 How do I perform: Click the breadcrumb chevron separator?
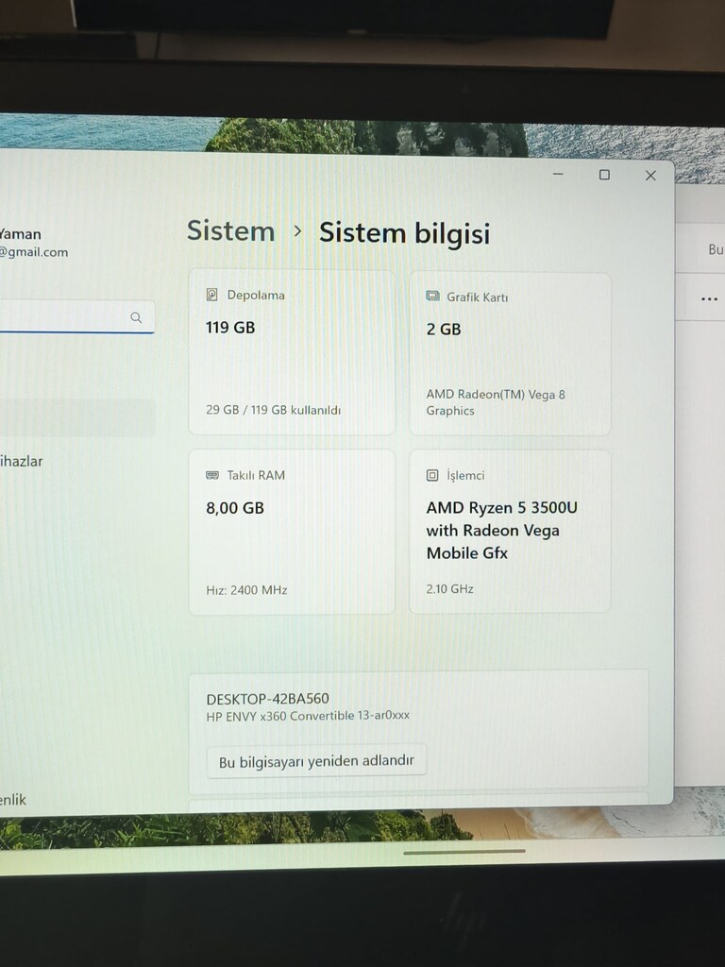(297, 231)
